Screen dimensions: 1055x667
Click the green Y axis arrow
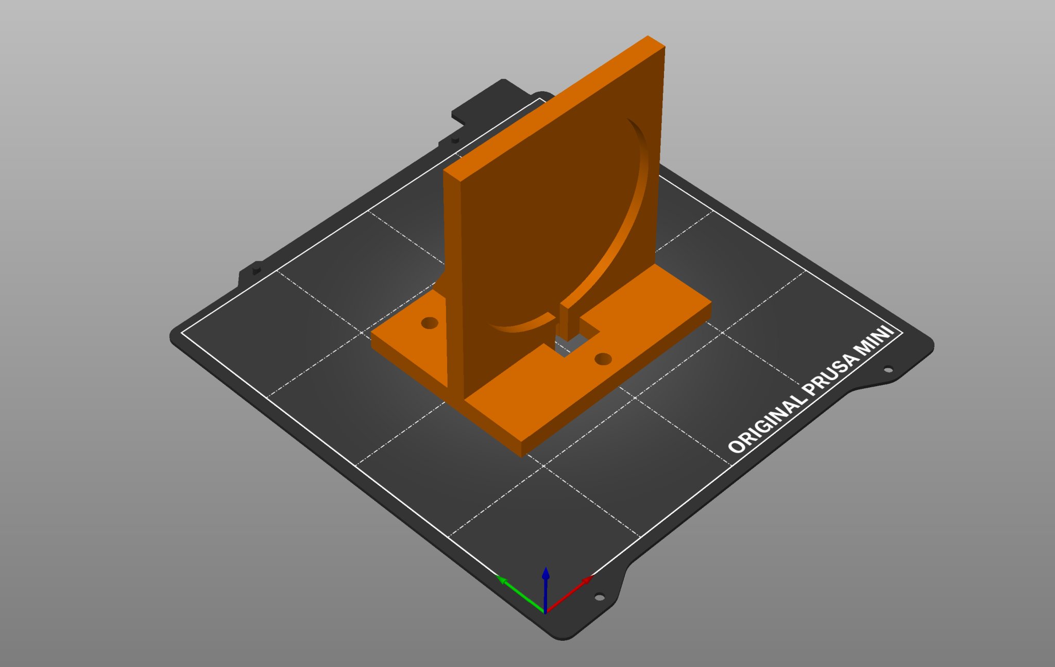pyautogui.click(x=513, y=589)
